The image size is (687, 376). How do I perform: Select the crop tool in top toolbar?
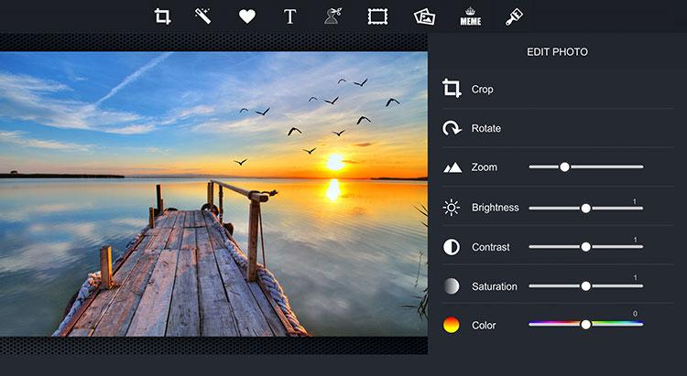pos(162,16)
